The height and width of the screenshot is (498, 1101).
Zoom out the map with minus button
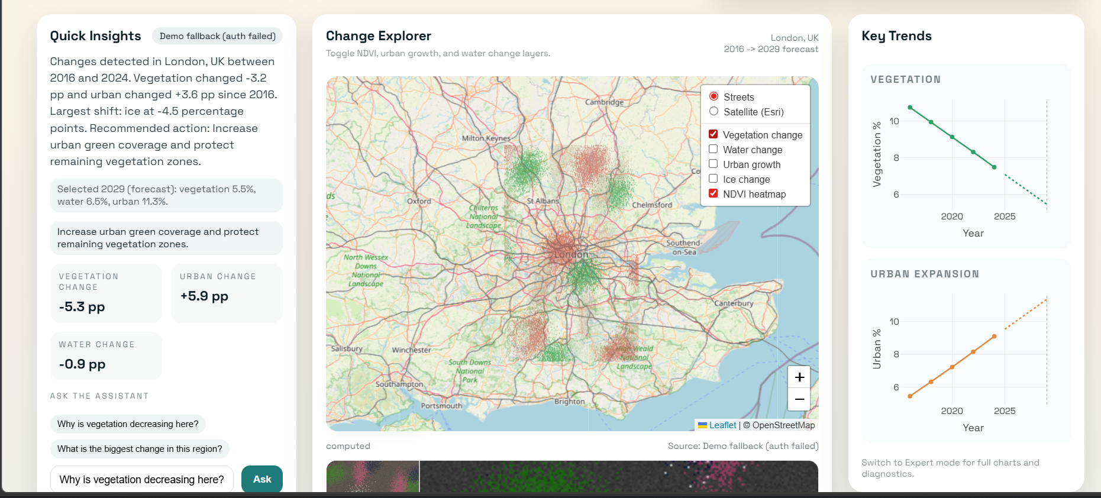(799, 399)
